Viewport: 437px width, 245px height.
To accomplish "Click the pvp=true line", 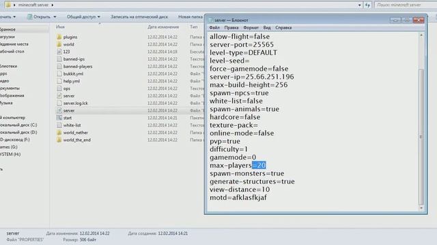I will click(x=225, y=142).
